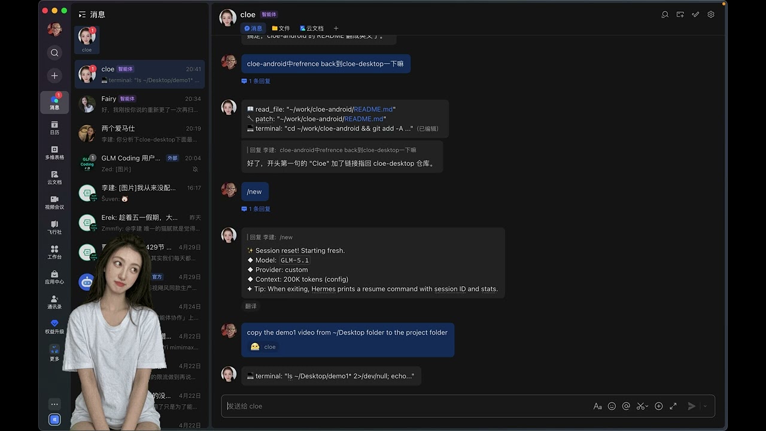Click the terminal ls ~/Desktop/demo1 message
Screen dimensions: 766x431
click(331, 376)
